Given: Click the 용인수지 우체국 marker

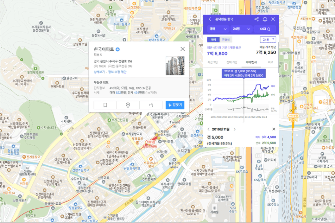Looking at the screenshot, I should pos(174,160).
